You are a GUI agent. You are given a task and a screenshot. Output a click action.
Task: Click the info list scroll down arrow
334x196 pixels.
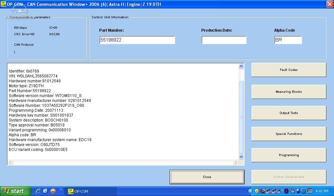pos(241,156)
